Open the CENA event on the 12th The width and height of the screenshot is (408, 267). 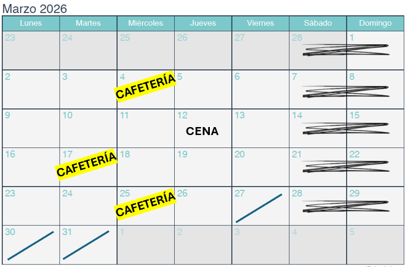click(x=202, y=131)
